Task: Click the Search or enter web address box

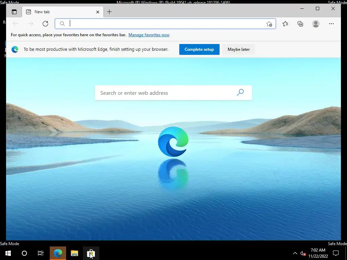Action: coord(173,93)
